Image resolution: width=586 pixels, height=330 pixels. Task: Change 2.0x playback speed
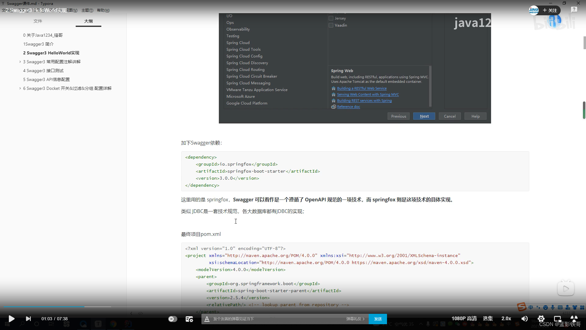coord(506,319)
